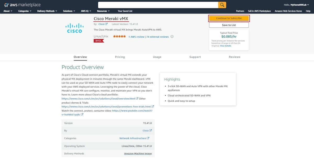The height and width of the screenshot is (158, 314).
Task: Open the 1 AWS review link
Action: (x=136, y=37)
